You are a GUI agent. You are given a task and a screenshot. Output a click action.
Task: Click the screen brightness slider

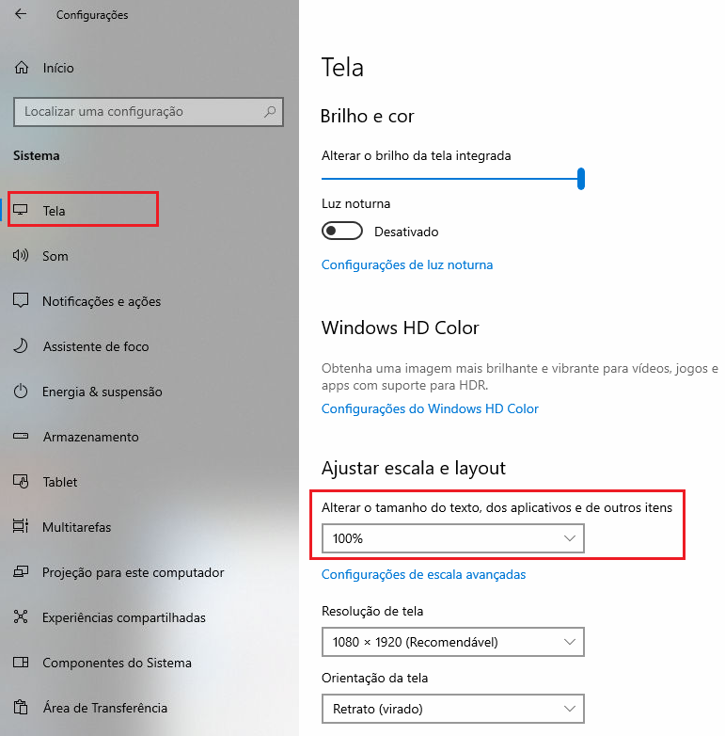(451, 178)
